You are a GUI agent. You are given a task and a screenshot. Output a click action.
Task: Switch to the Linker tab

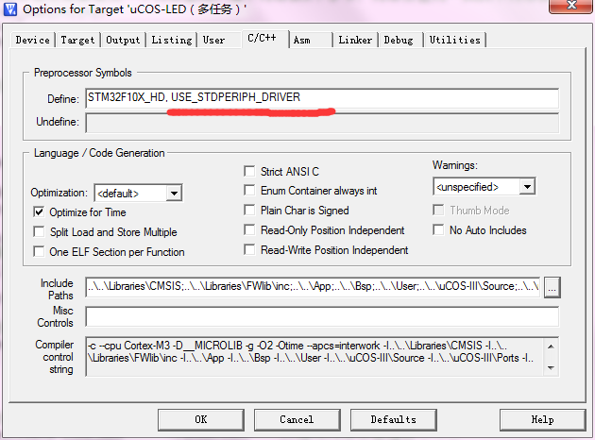[x=355, y=41]
